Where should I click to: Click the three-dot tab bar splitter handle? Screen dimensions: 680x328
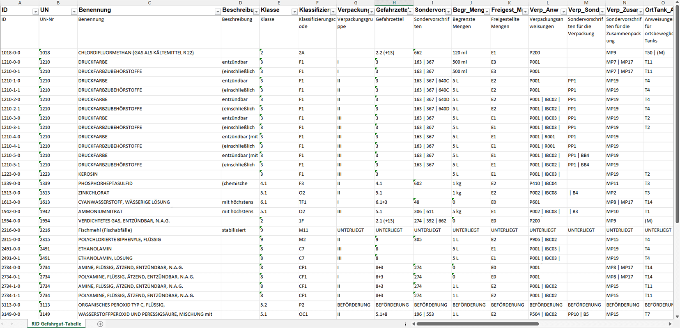tap(406, 324)
